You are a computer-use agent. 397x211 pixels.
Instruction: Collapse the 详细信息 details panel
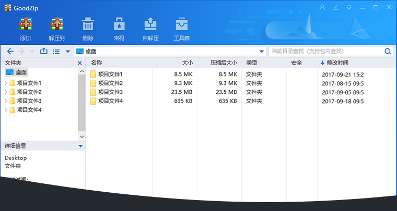pos(80,146)
